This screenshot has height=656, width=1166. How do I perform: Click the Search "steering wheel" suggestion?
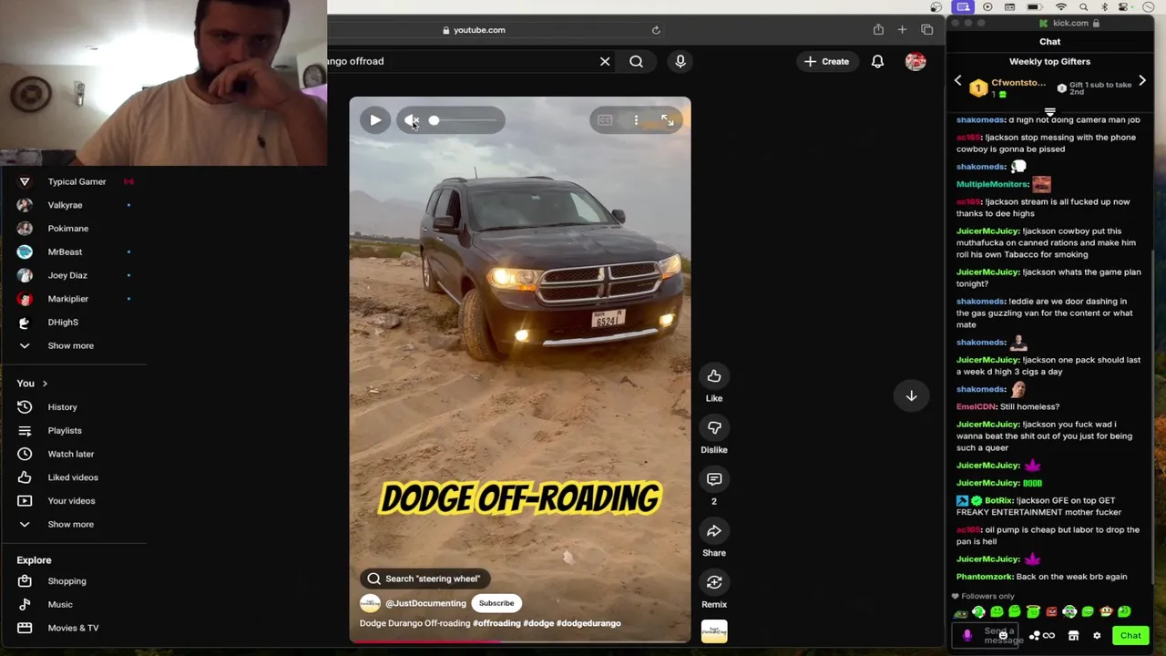(x=424, y=579)
